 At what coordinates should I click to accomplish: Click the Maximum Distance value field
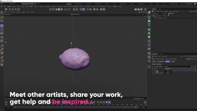pyautogui.click(x=168, y=73)
